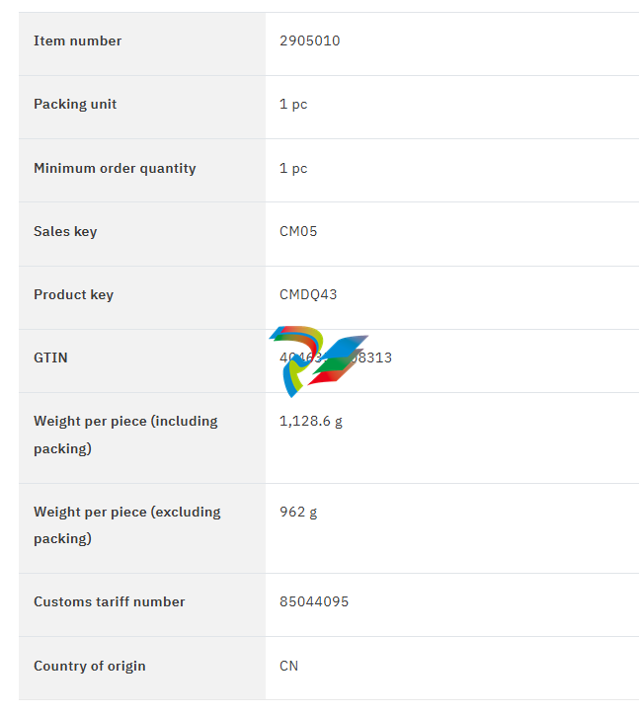Select the weight value 962 g
The height and width of the screenshot is (715, 639).
click(x=298, y=512)
